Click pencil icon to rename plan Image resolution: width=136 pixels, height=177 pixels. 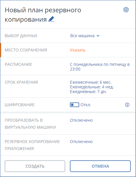[51, 19]
